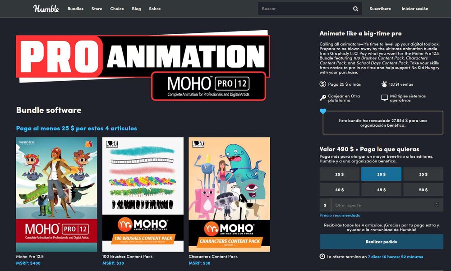Click the Pro Animation Moho banner image
Screen dimensions: 451x271
[x=143, y=65]
